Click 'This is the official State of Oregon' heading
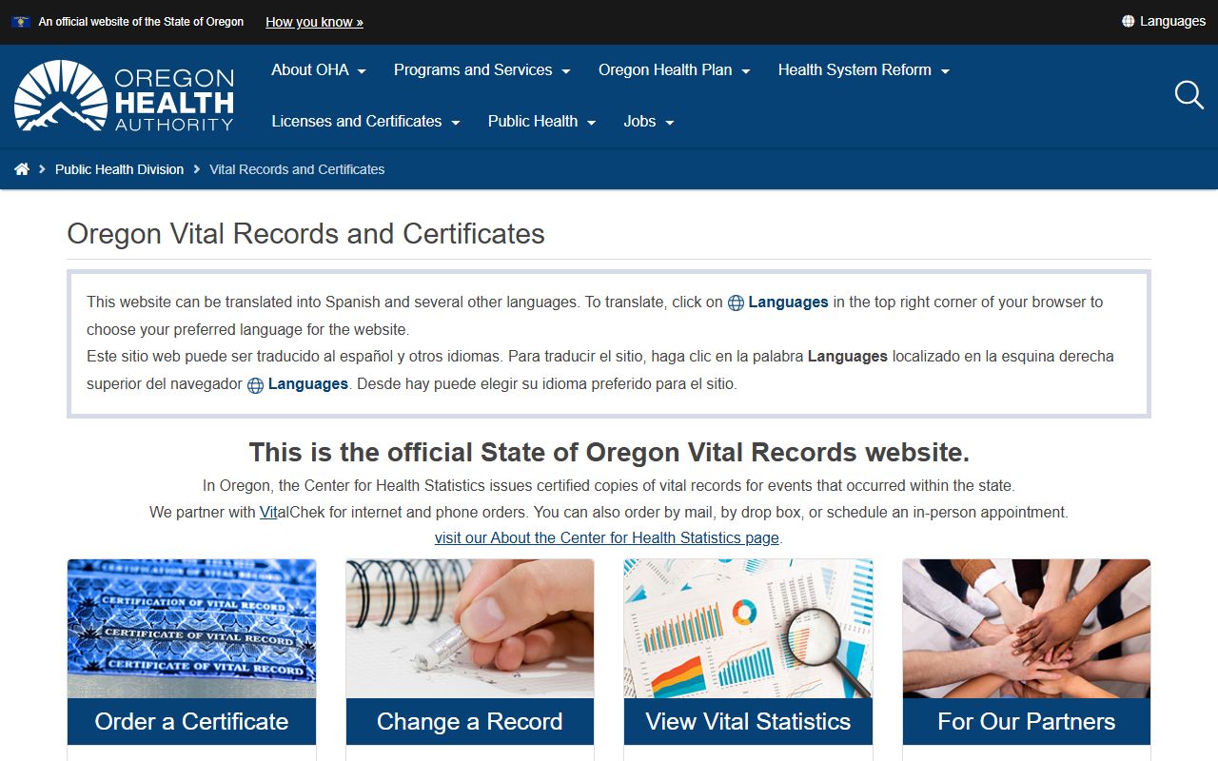This screenshot has height=761, width=1218. pos(609,452)
